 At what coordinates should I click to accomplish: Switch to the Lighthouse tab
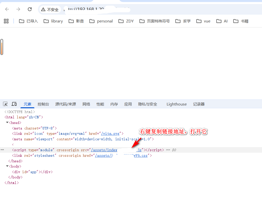[177, 104]
